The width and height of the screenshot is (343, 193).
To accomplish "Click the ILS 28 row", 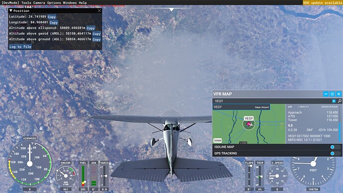I will [313, 130].
